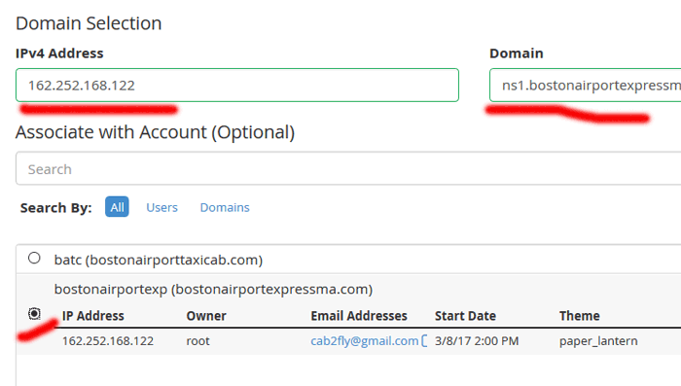Image resolution: width=681 pixels, height=386 pixels.
Task: Filter search by Domains
Action: coord(225,207)
